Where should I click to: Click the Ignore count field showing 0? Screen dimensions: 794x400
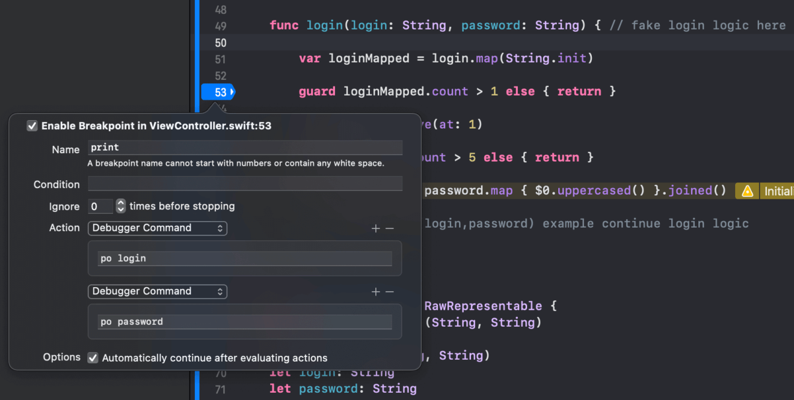(x=100, y=206)
